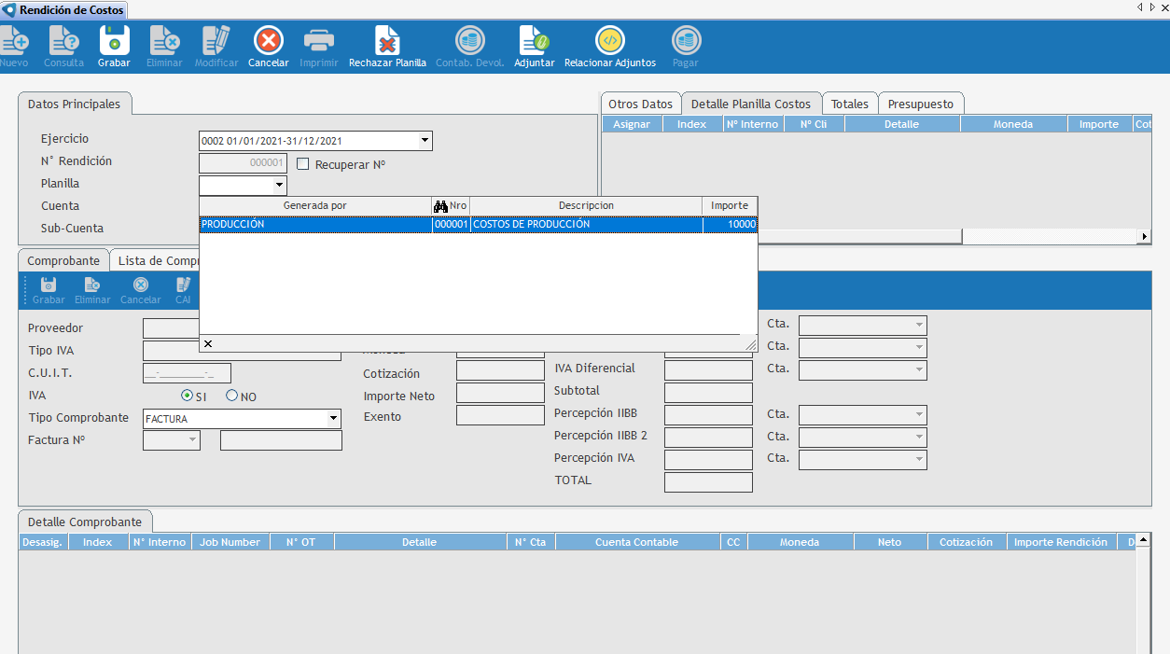
Task: Click the Grabar save icon in main toolbar
Action: coord(114,41)
